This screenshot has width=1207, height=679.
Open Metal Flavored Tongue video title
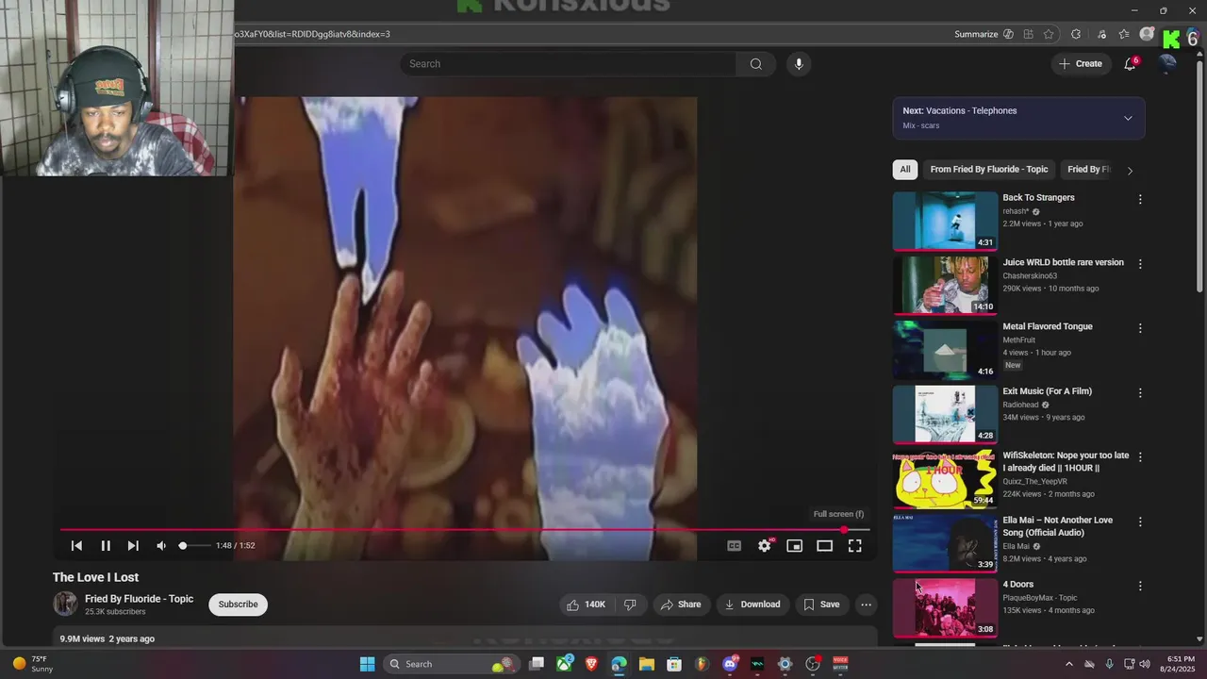click(x=1048, y=326)
